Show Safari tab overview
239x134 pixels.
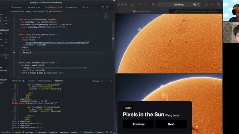[218, 4]
